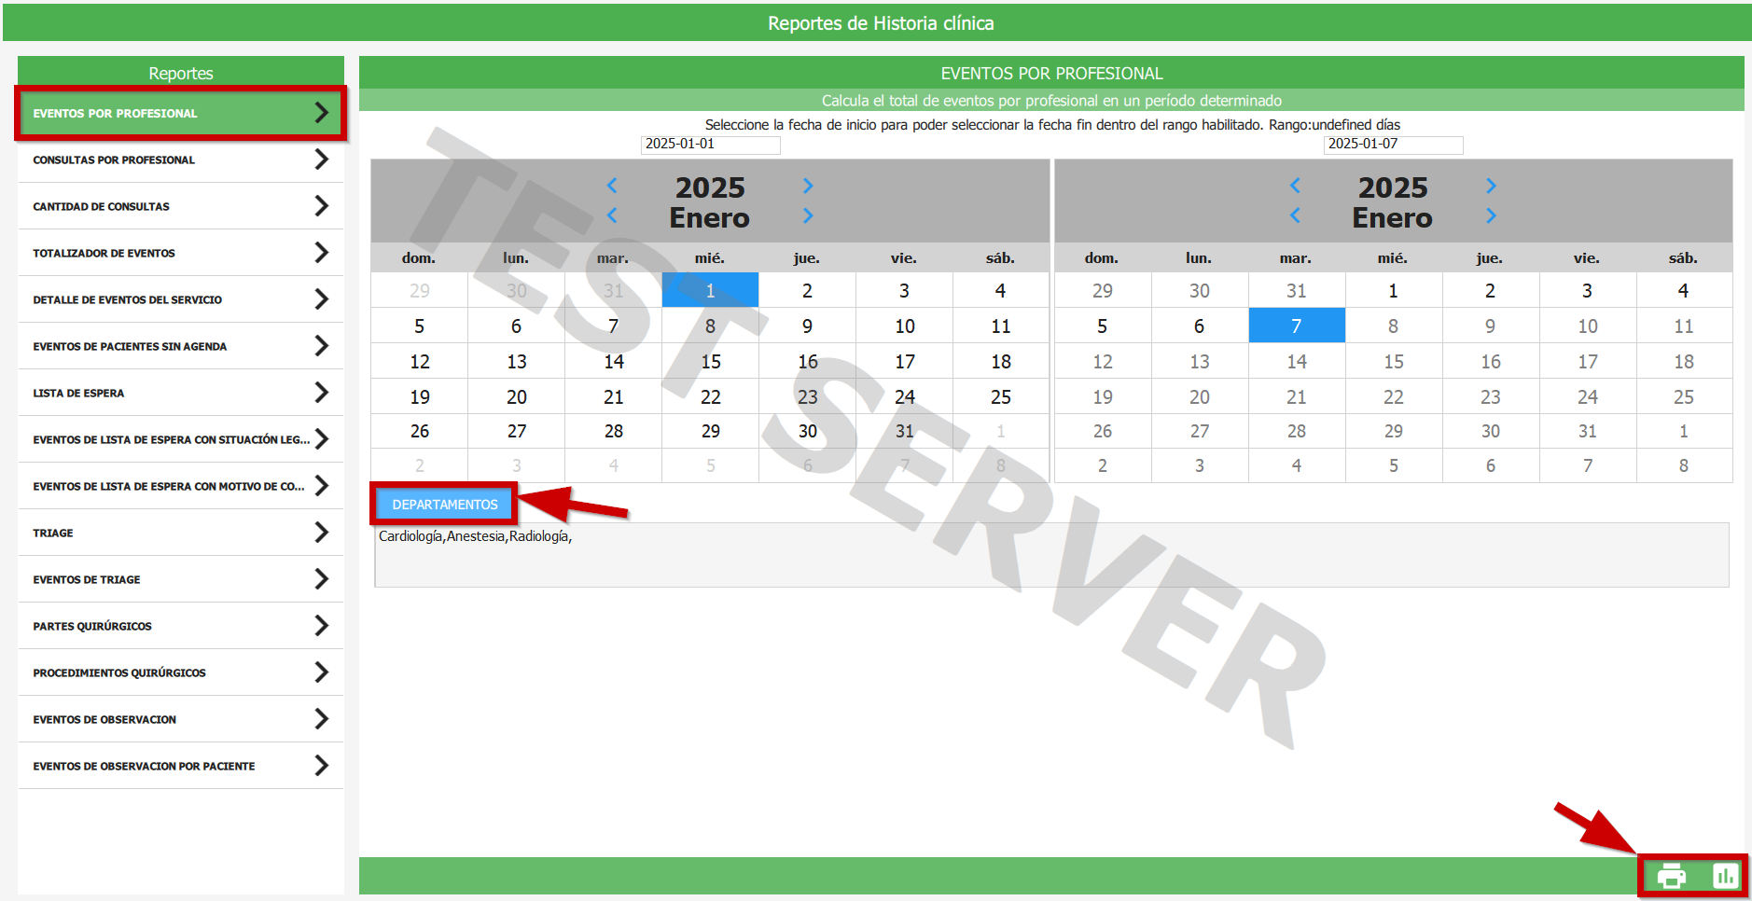1752x901 pixels.
Task: Go to previous year in right calendar
Action: (1295, 186)
